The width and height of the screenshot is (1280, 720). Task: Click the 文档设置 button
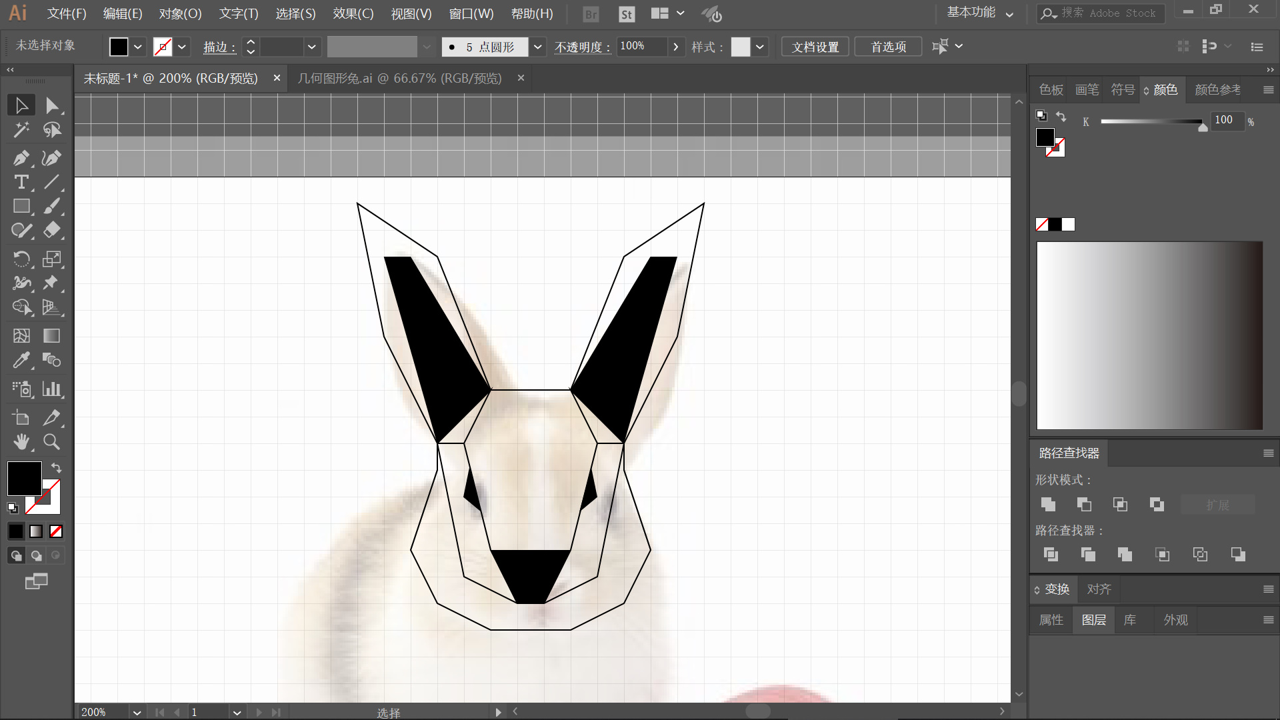click(x=815, y=47)
